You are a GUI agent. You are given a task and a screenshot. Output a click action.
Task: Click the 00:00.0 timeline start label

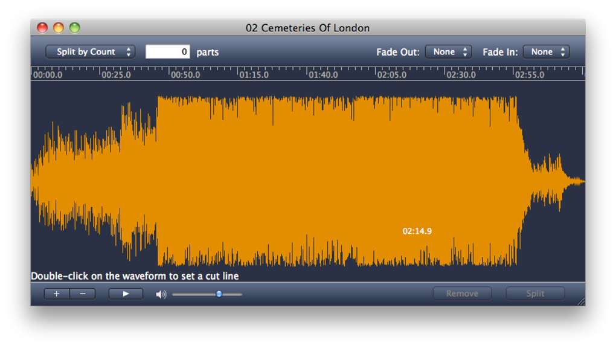coord(48,75)
